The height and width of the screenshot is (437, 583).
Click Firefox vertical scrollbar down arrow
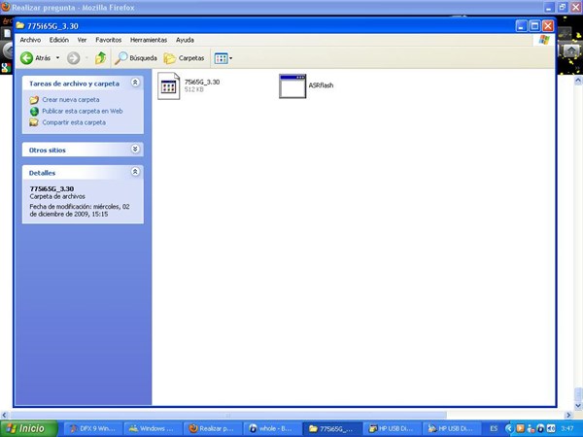coord(578,405)
